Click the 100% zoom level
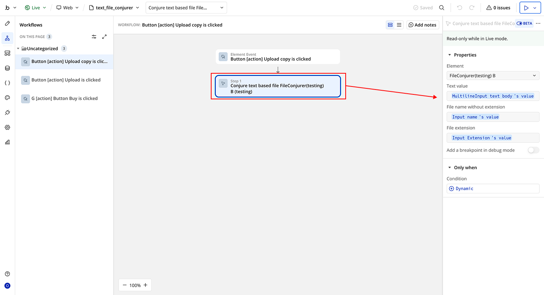 pyautogui.click(x=135, y=286)
